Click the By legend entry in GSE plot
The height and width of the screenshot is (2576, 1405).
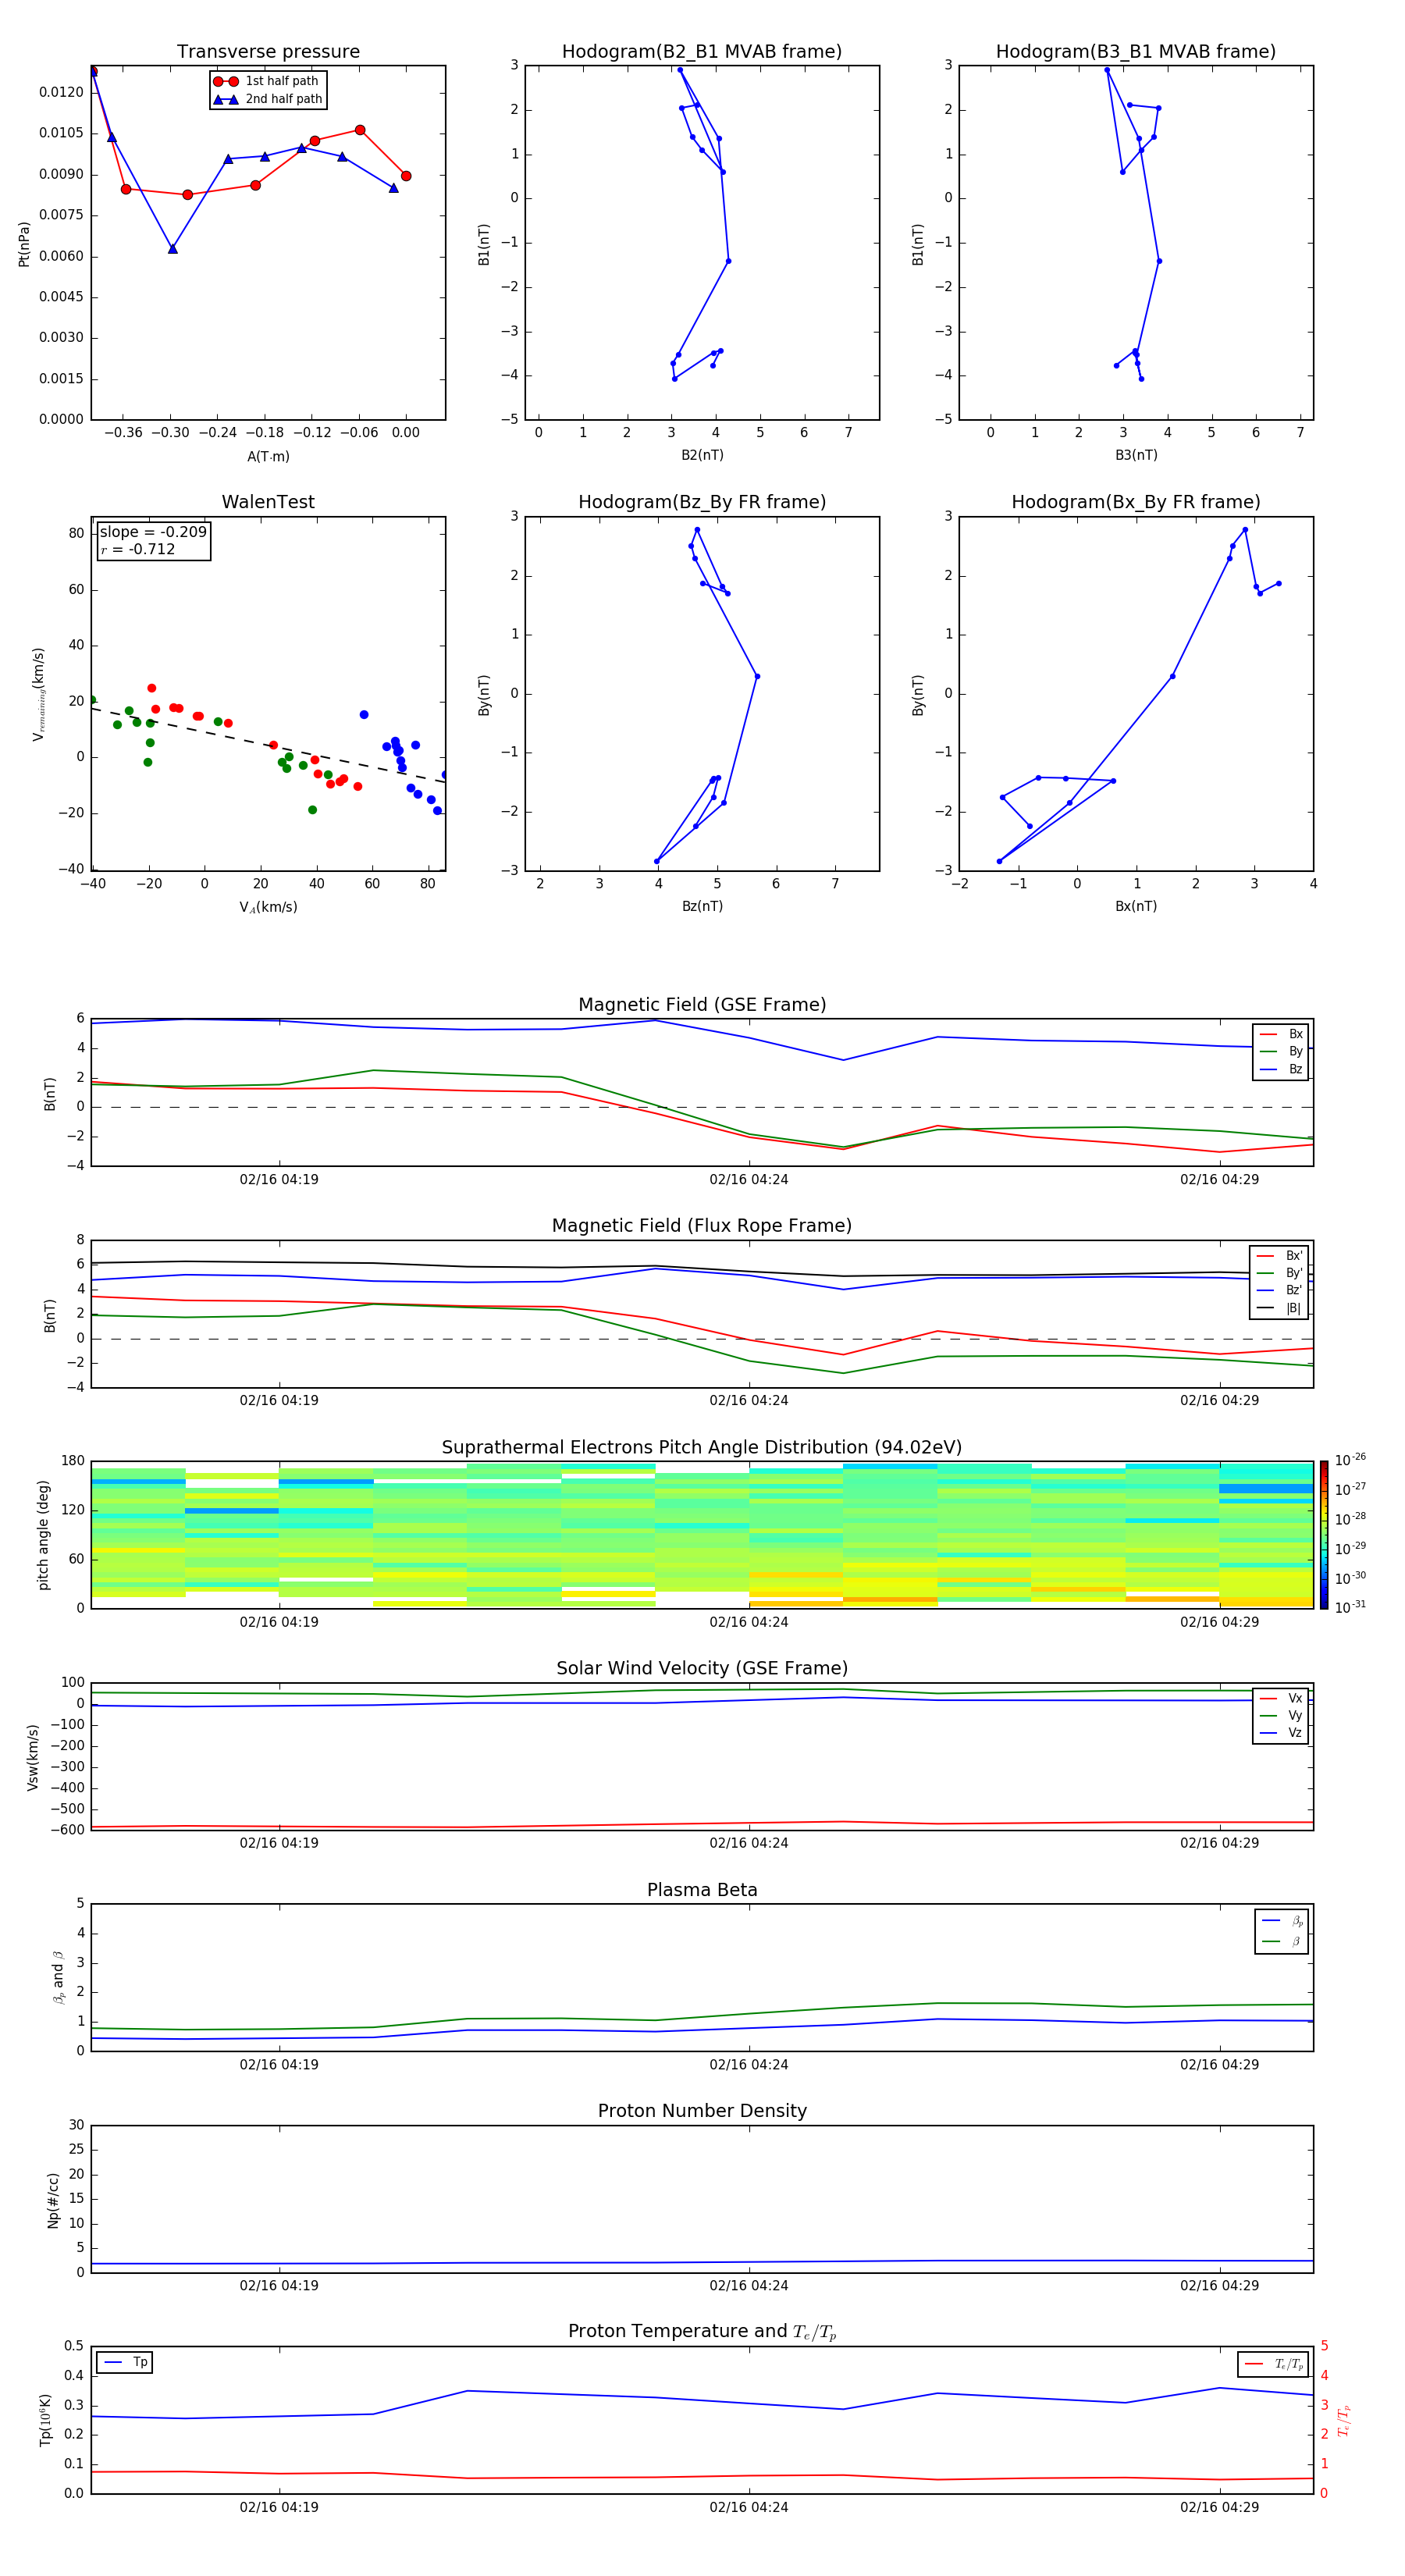click(x=1281, y=1051)
